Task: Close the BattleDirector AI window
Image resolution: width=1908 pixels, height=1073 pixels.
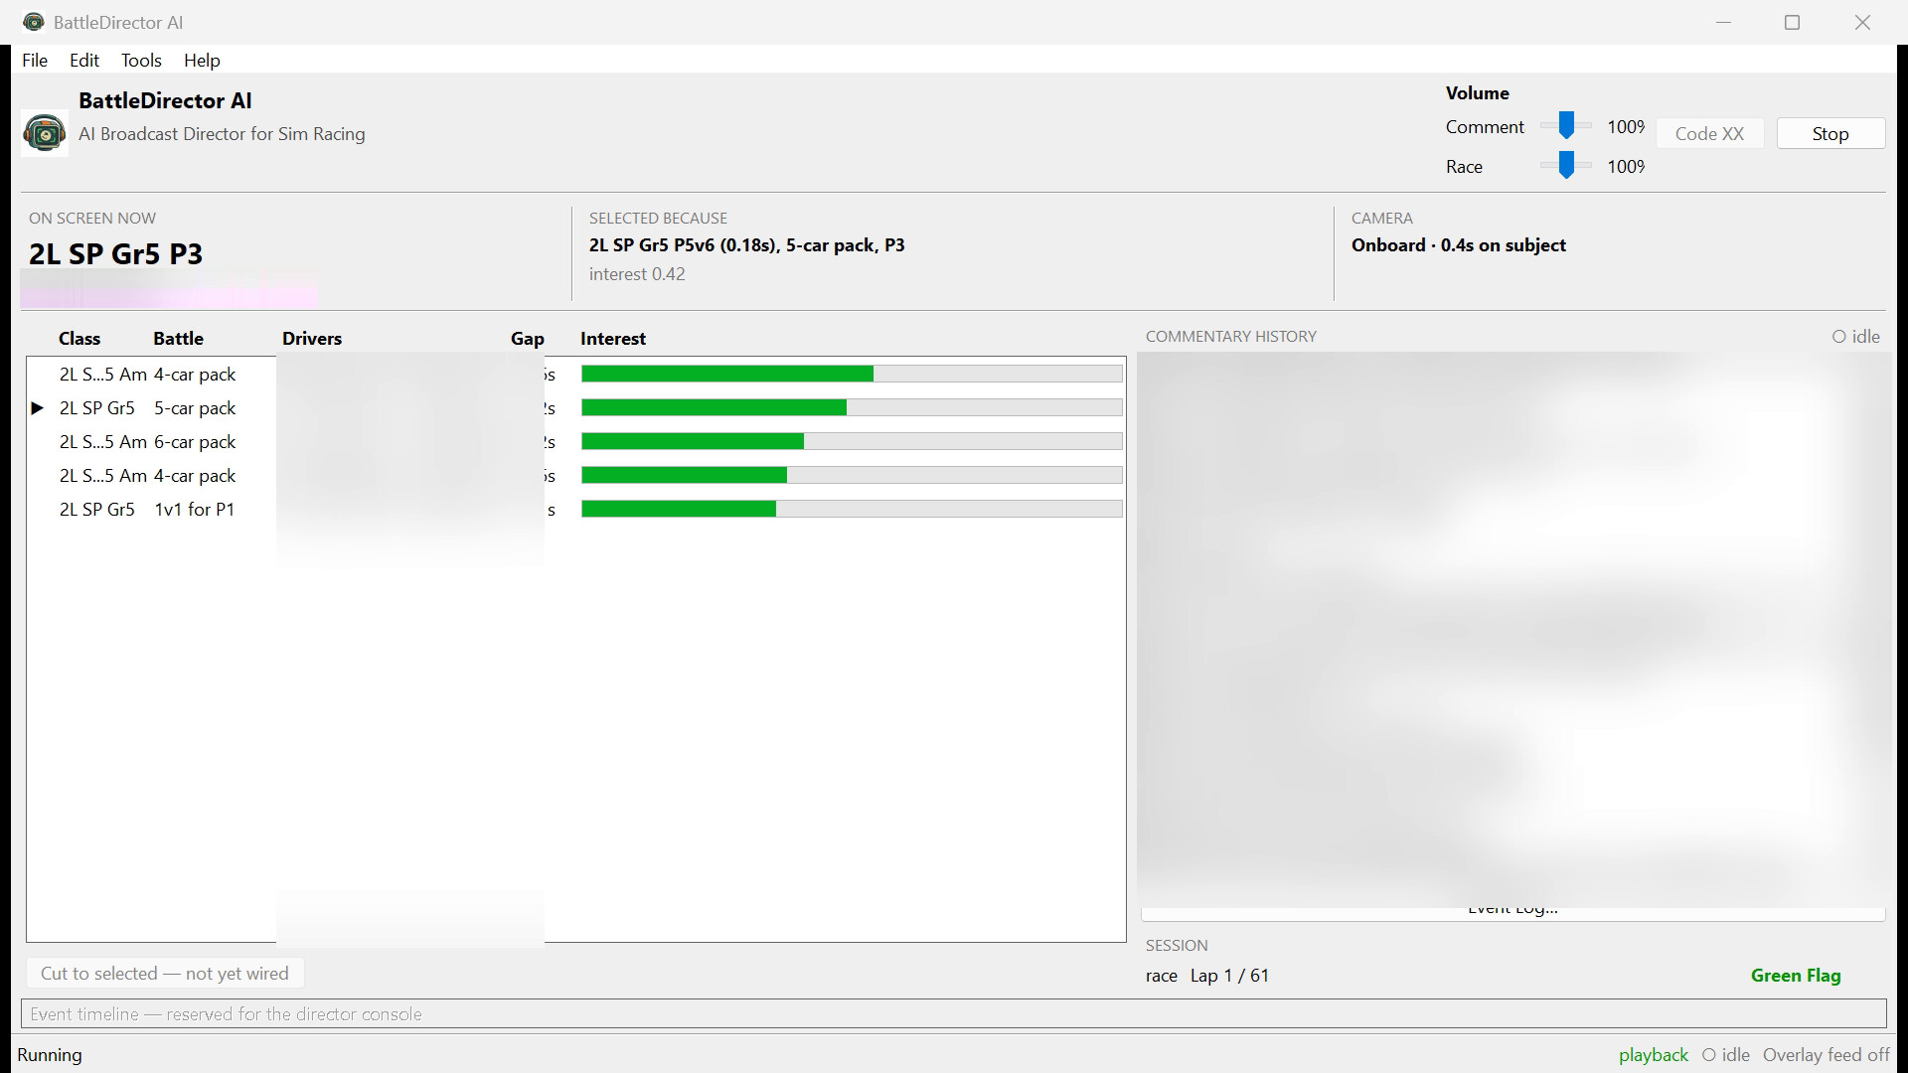Action: (1863, 22)
